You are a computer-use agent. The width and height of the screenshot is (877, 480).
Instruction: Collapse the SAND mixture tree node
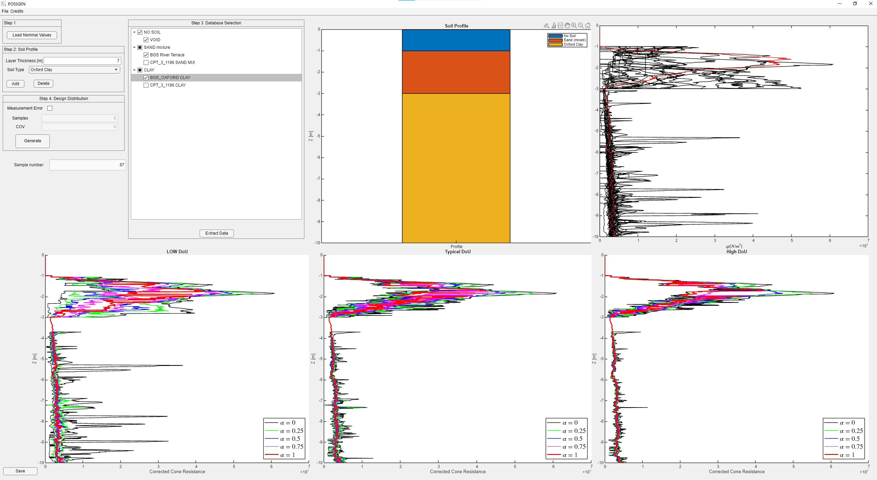pyautogui.click(x=134, y=47)
